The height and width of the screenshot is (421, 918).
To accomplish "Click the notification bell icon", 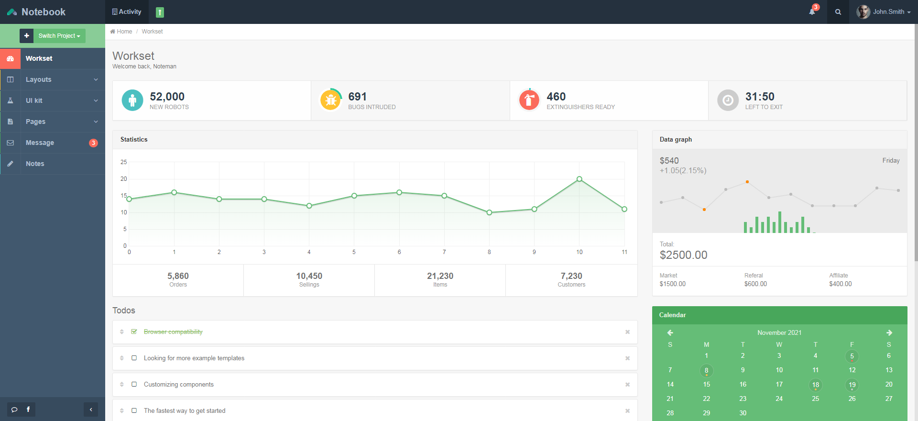I will point(812,12).
